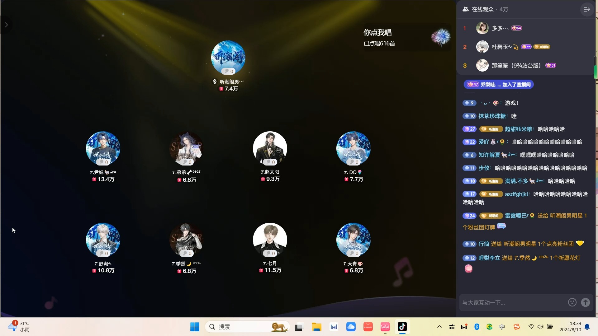Open T.天青 seat avatar
598x336 pixels.
tap(354, 240)
